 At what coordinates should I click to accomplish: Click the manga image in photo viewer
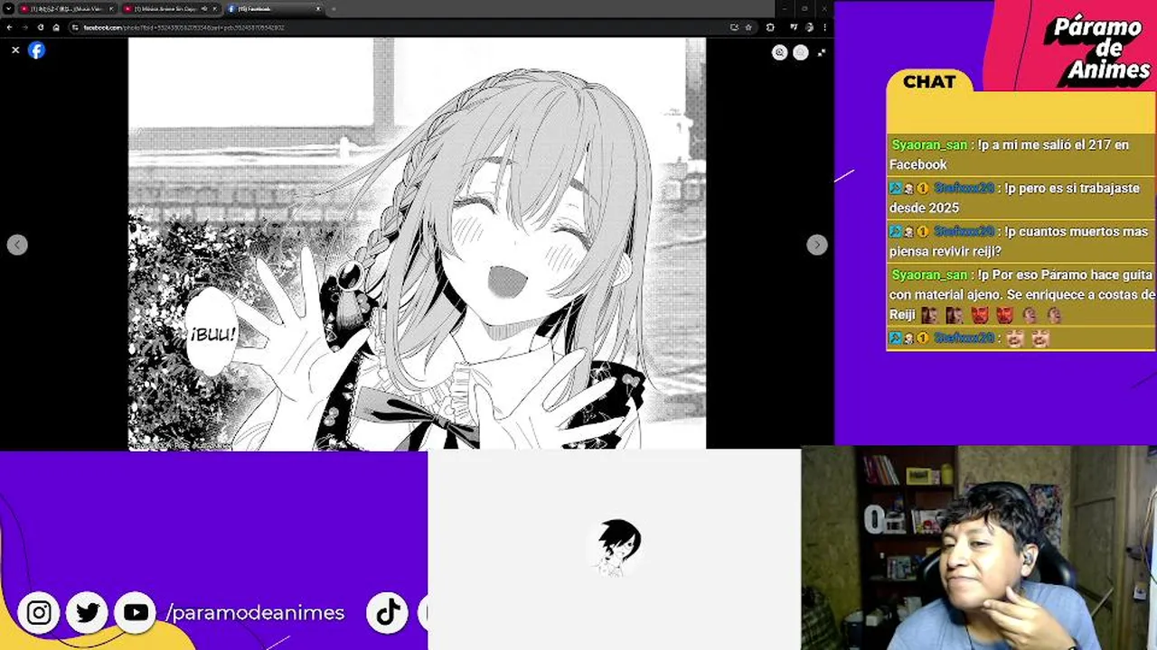(417, 243)
